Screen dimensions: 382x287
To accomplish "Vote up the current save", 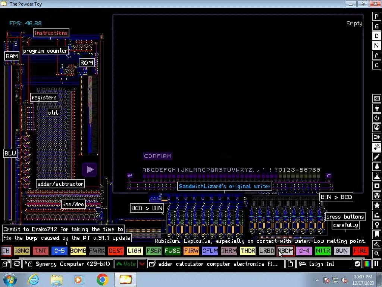I will coord(126,264).
